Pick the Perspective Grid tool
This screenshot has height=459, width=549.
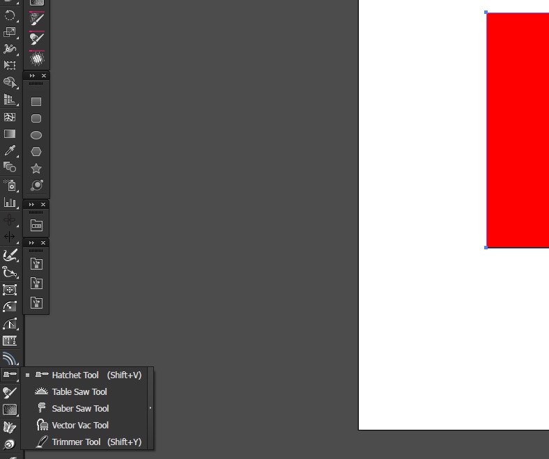(10, 100)
